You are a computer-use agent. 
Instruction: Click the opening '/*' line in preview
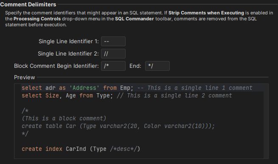coord(25,111)
